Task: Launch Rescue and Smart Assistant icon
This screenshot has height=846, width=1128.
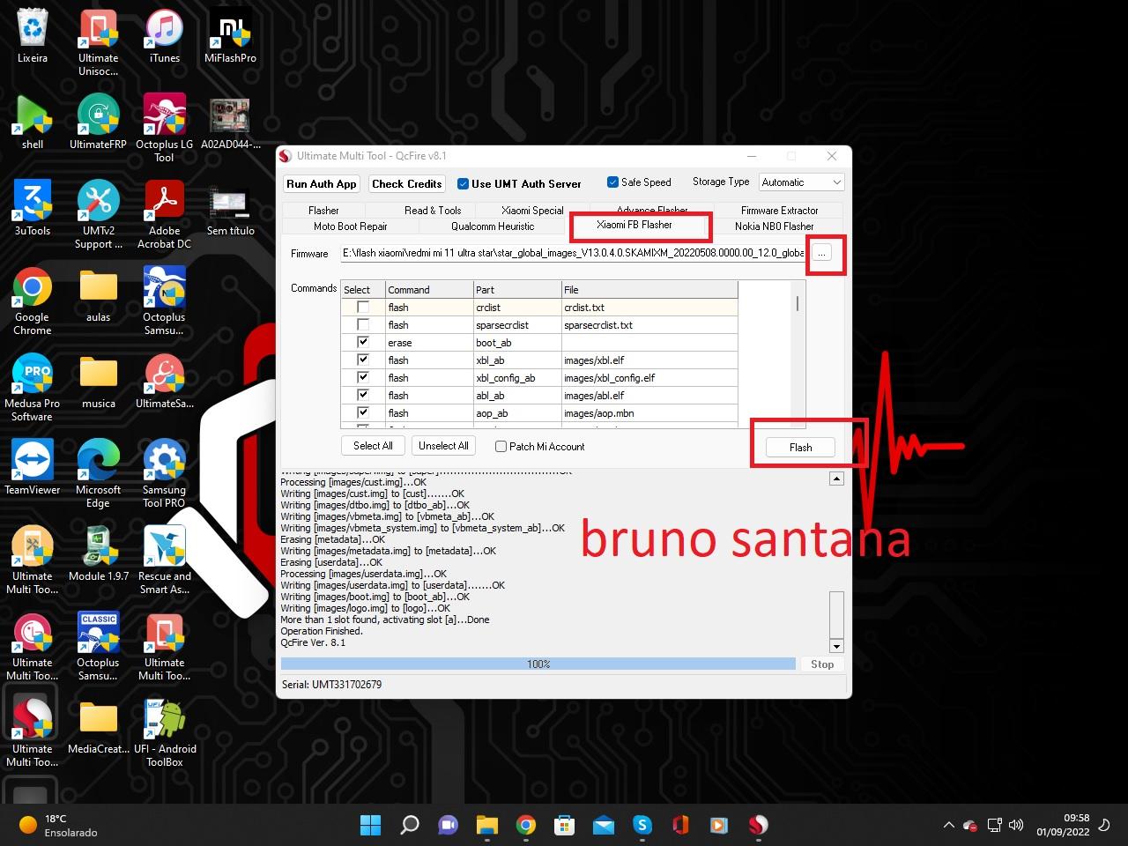Action: [164, 560]
